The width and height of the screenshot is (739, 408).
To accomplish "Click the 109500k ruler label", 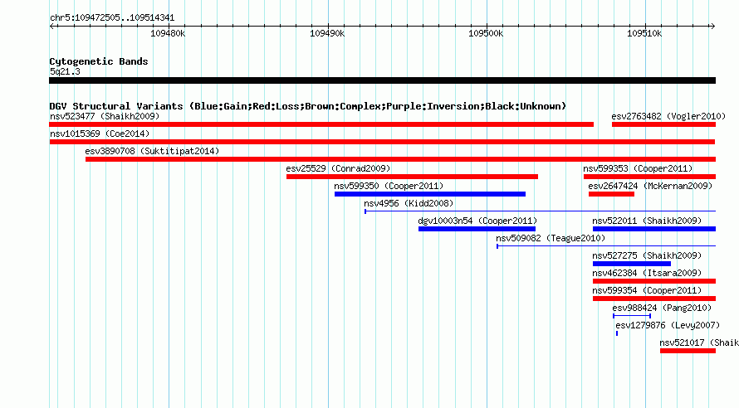I will 486,33.
